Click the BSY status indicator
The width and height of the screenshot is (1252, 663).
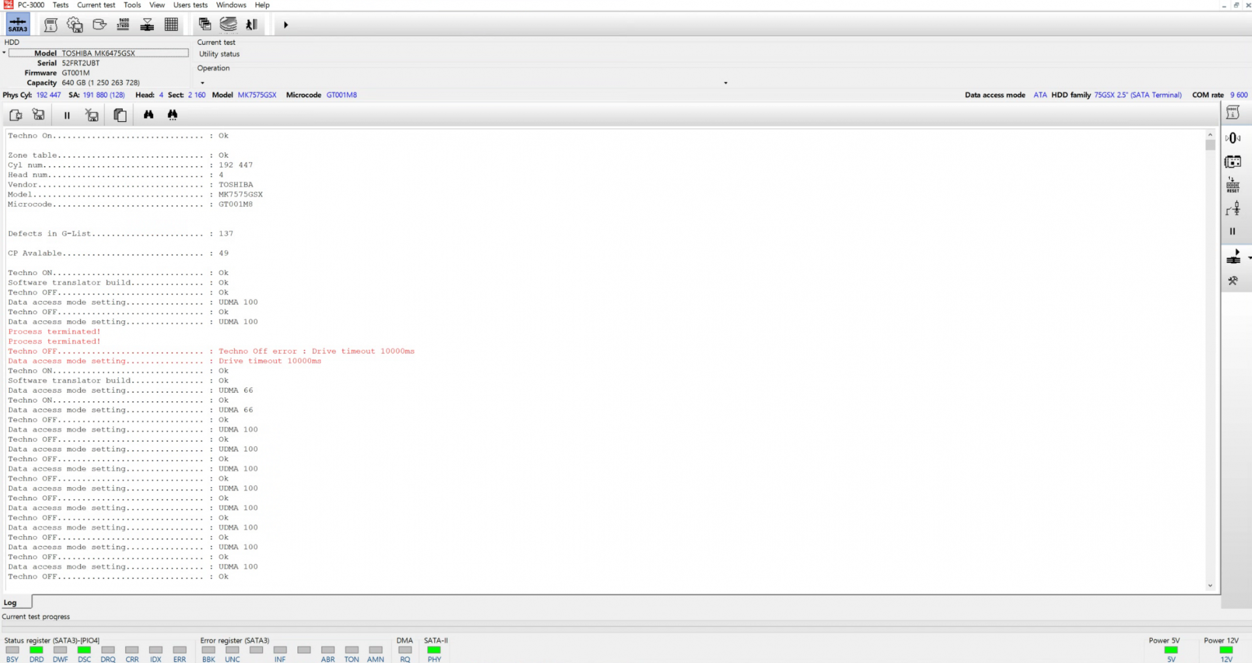12,650
